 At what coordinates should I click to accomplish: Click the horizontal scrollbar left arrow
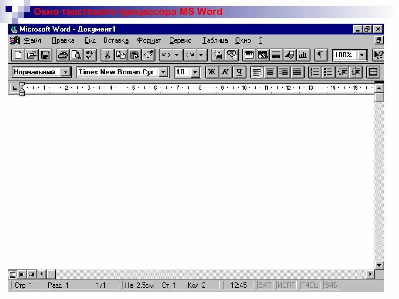[x=42, y=274]
